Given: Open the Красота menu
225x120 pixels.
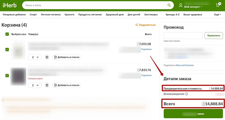Looking at the screenshot, I should point(70,14).
